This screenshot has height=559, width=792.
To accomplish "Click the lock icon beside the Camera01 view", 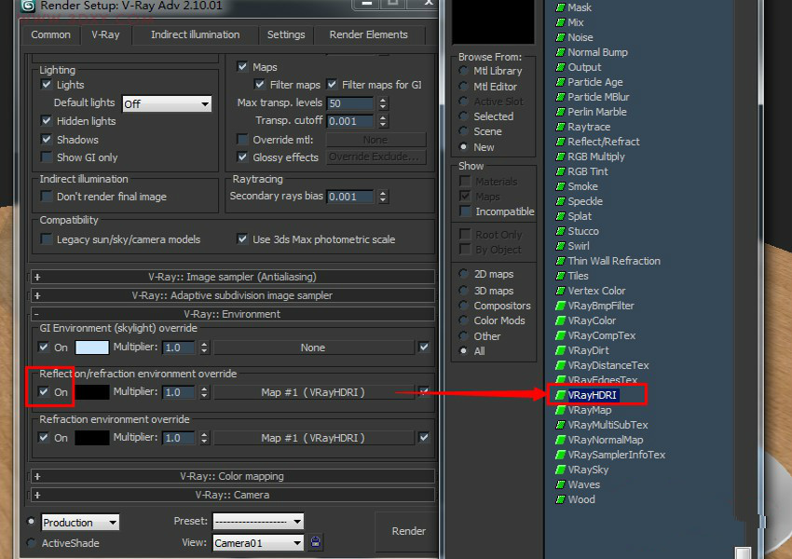I will click(316, 542).
